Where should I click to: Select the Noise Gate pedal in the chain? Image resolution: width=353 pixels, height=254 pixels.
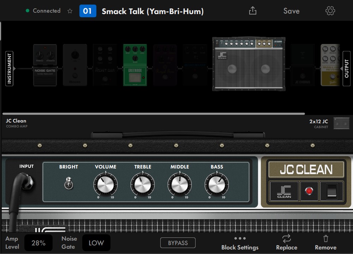click(45, 65)
